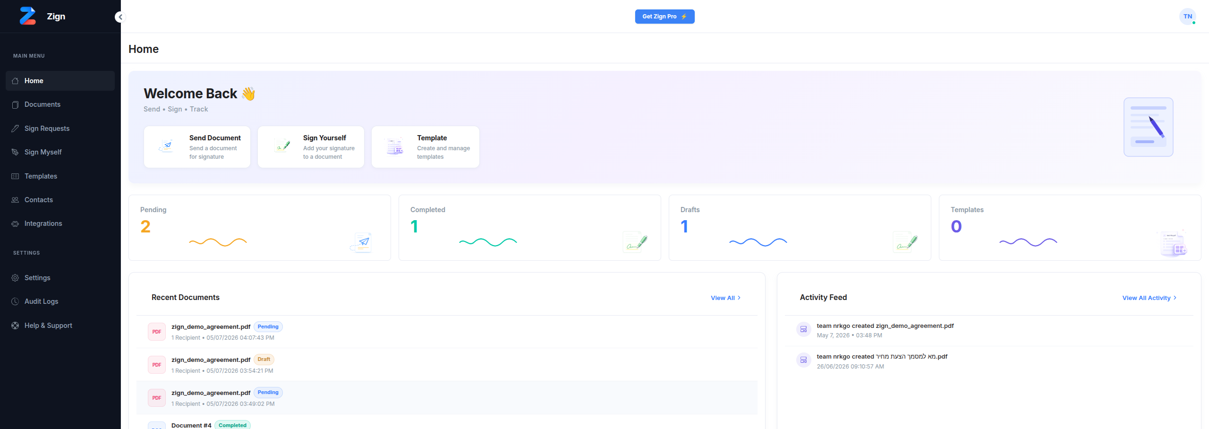The width and height of the screenshot is (1209, 429).
Task: Click the Template card icon
Action: tap(394, 146)
